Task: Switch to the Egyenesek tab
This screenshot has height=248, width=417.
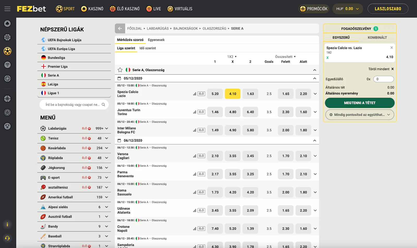Action: click(x=156, y=40)
